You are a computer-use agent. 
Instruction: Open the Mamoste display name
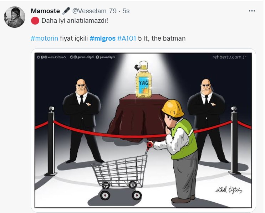click(x=45, y=11)
